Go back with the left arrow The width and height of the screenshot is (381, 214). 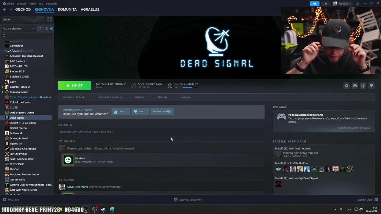coord(4,10)
